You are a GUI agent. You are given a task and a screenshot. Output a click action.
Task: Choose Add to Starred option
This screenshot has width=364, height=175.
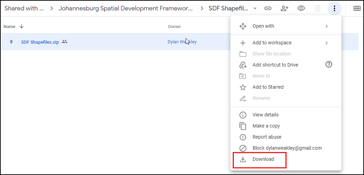click(x=268, y=87)
